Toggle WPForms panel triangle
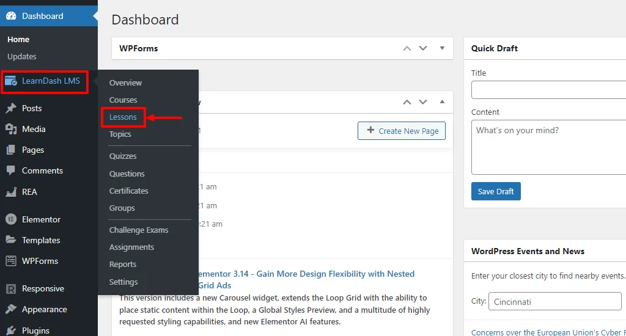626x336 pixels. (x=442, y=48)
